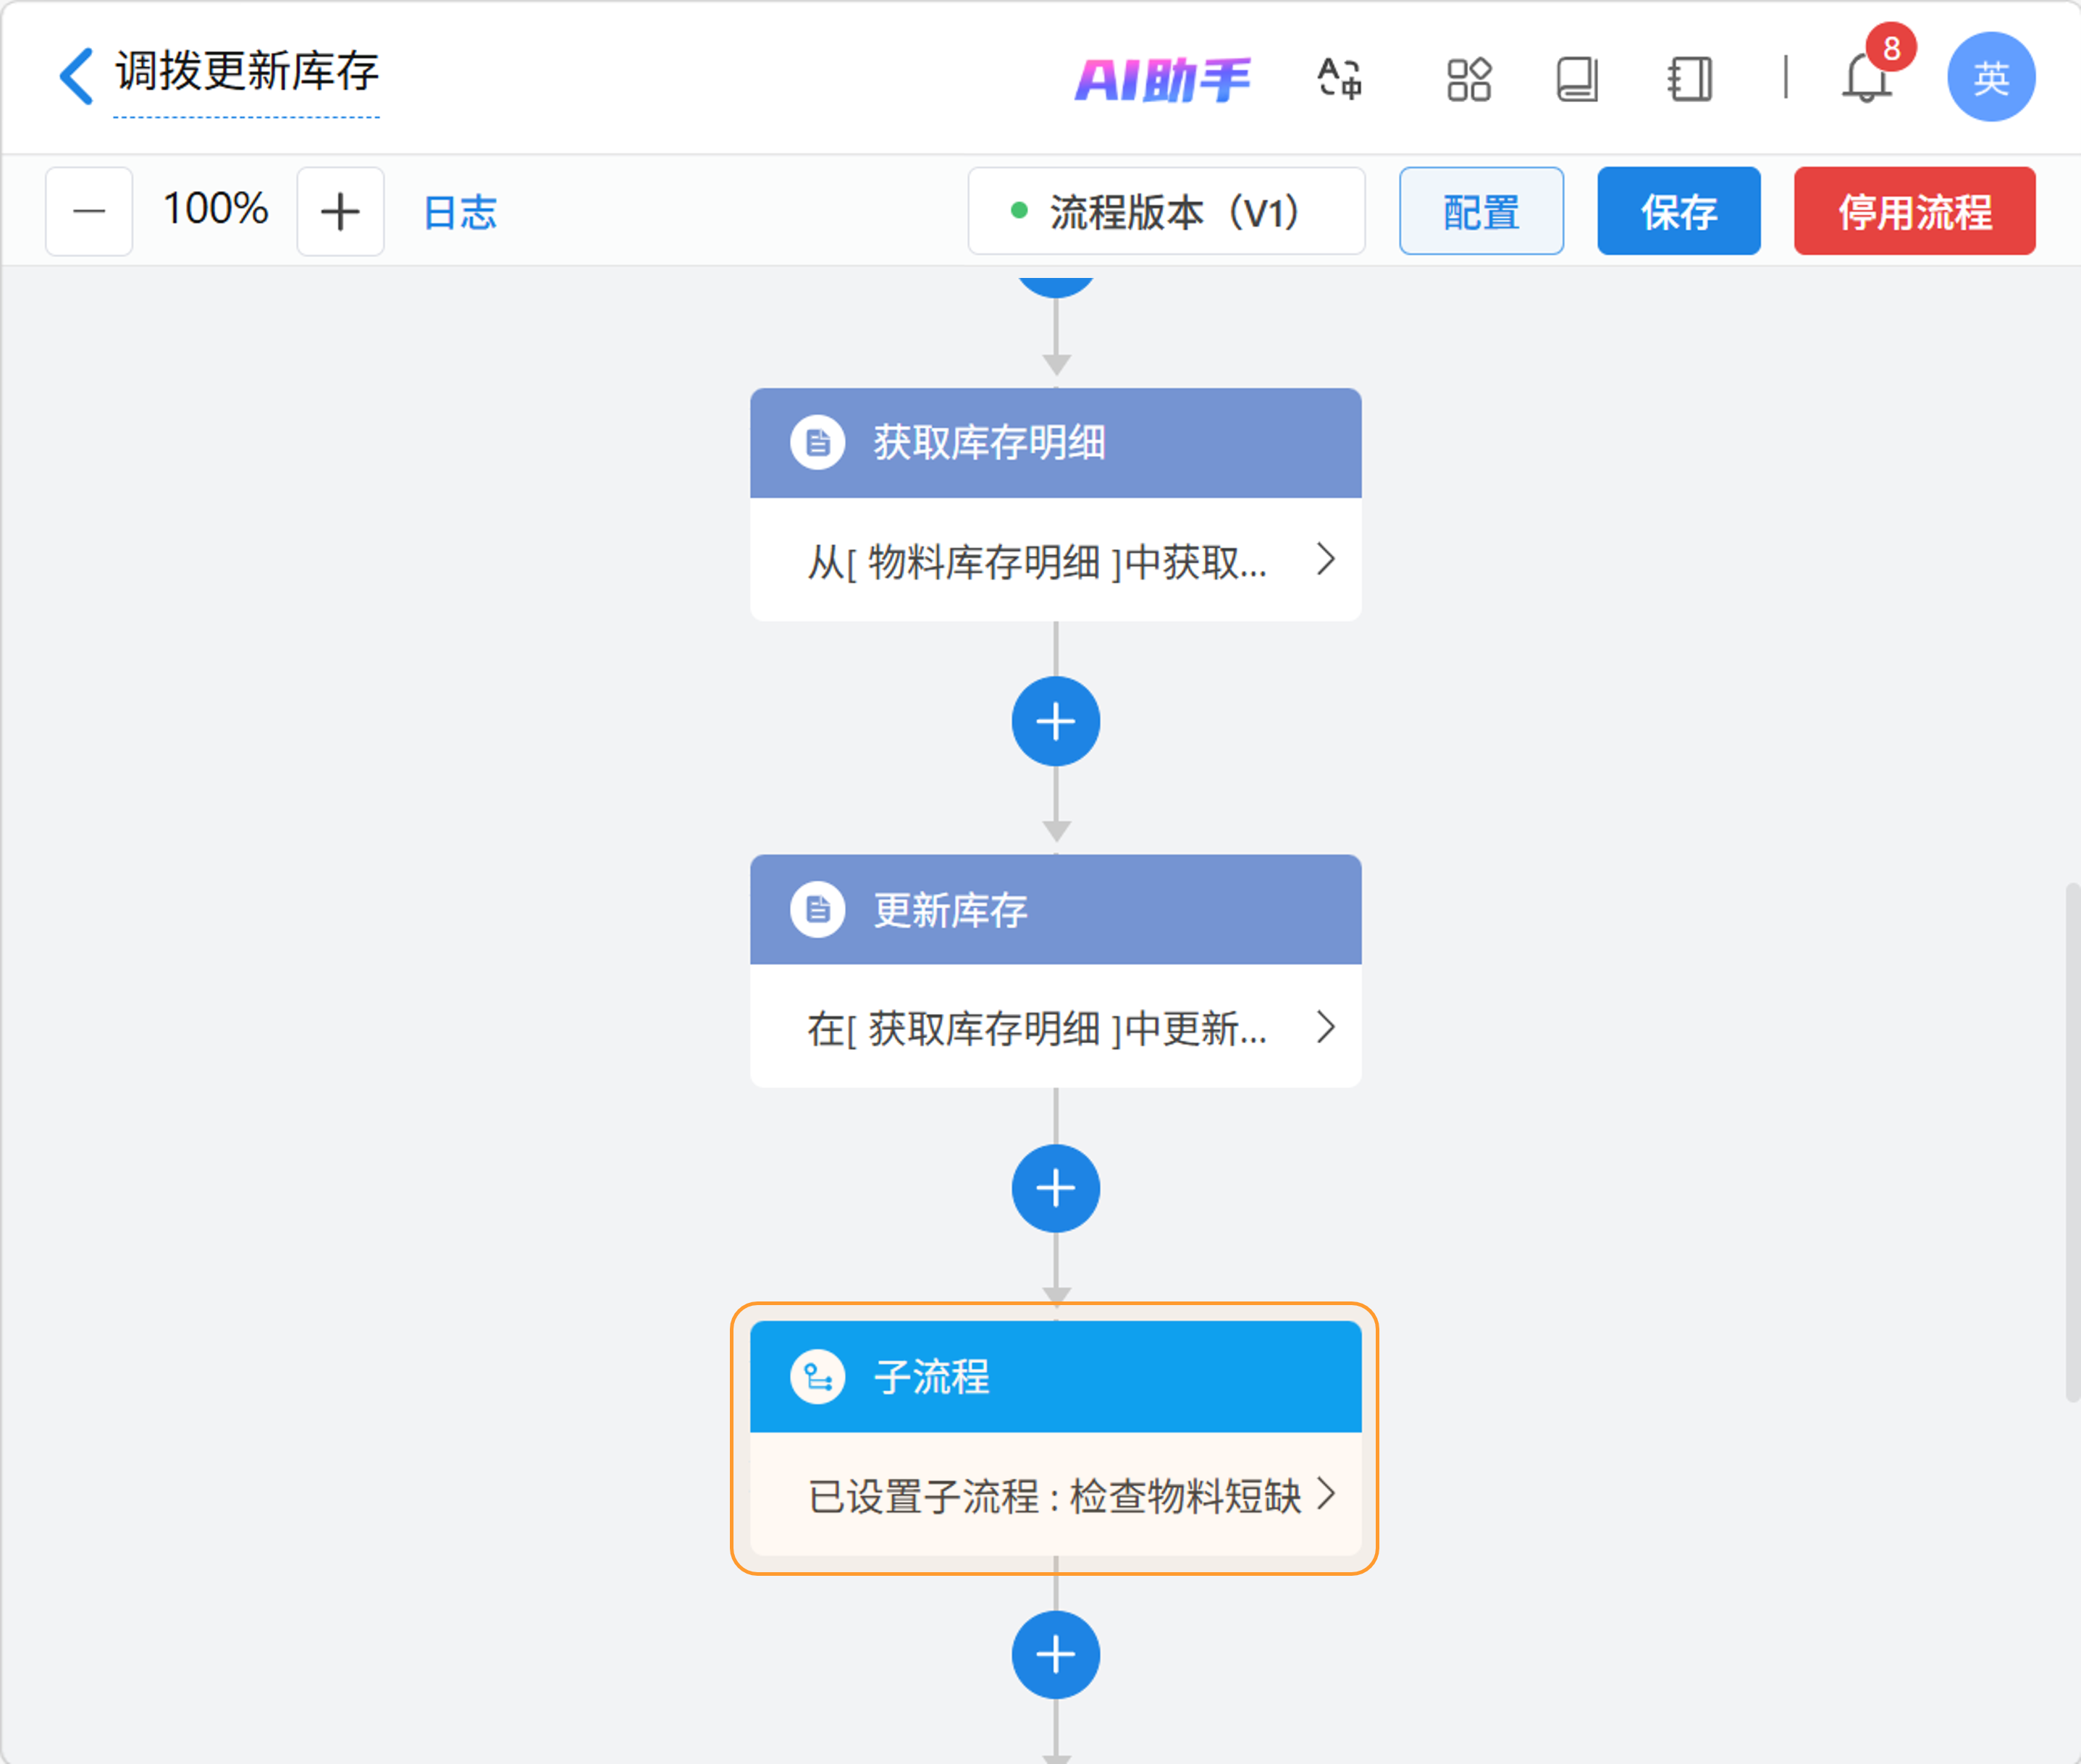Image resolution: width=2081 pixels, height=1764 pixels.
Task: Zoom out with the minus button
Action: (89, 211)
